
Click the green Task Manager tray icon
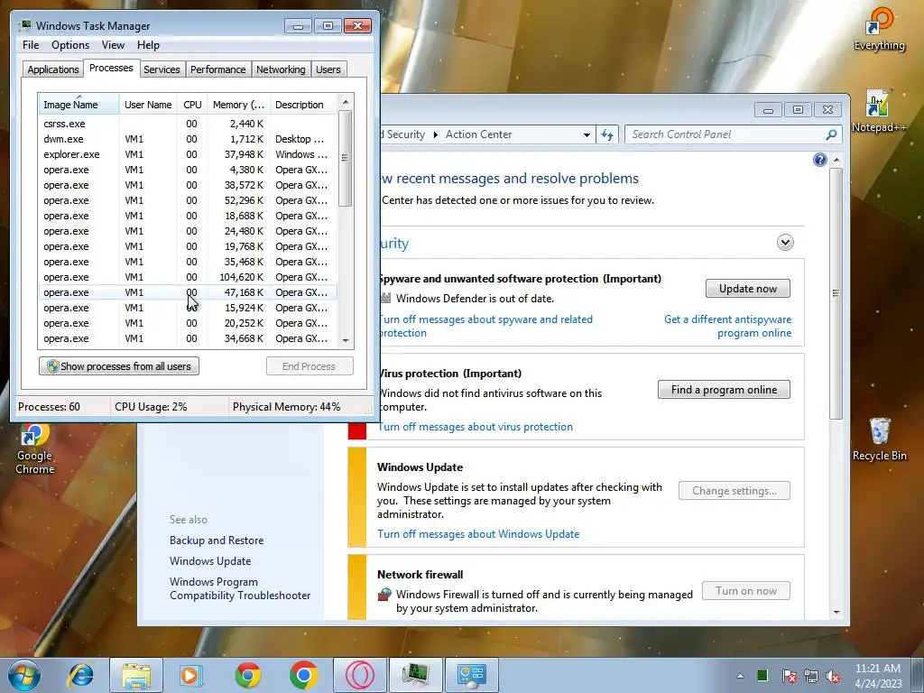click(x=762, y=675)
